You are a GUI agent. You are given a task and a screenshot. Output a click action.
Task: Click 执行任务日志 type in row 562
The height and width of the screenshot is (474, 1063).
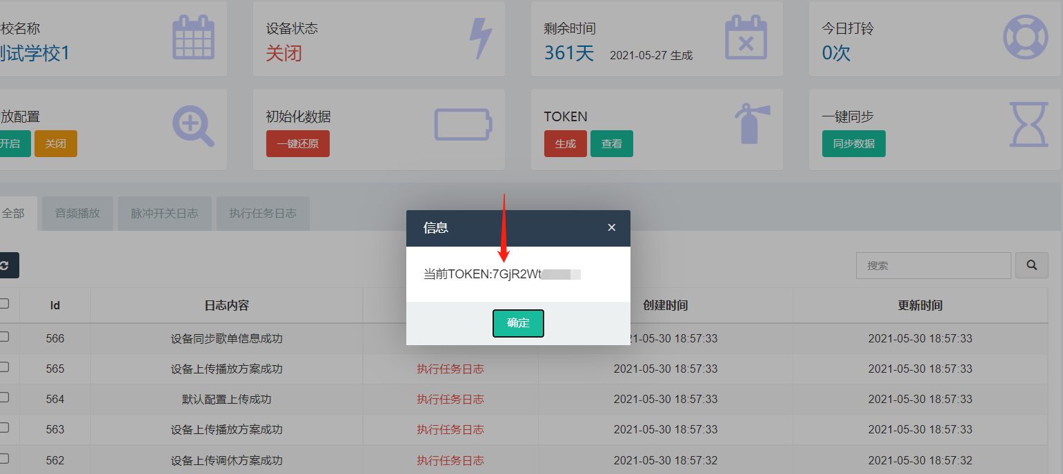(x=450, y=460)
